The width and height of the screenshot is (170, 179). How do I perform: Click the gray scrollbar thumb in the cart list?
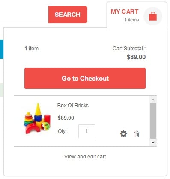153,121
